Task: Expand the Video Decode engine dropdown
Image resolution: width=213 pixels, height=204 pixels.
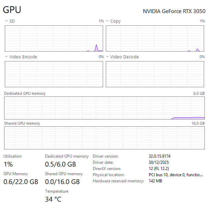Action: pyautogui.click(x=107, y=57)
